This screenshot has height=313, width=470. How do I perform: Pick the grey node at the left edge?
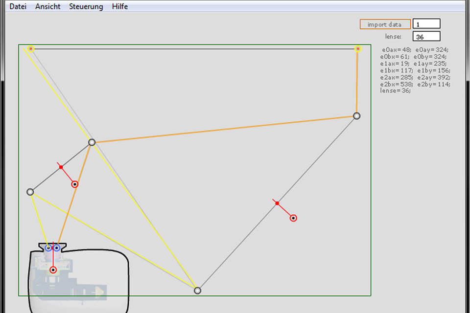point(30,192)
